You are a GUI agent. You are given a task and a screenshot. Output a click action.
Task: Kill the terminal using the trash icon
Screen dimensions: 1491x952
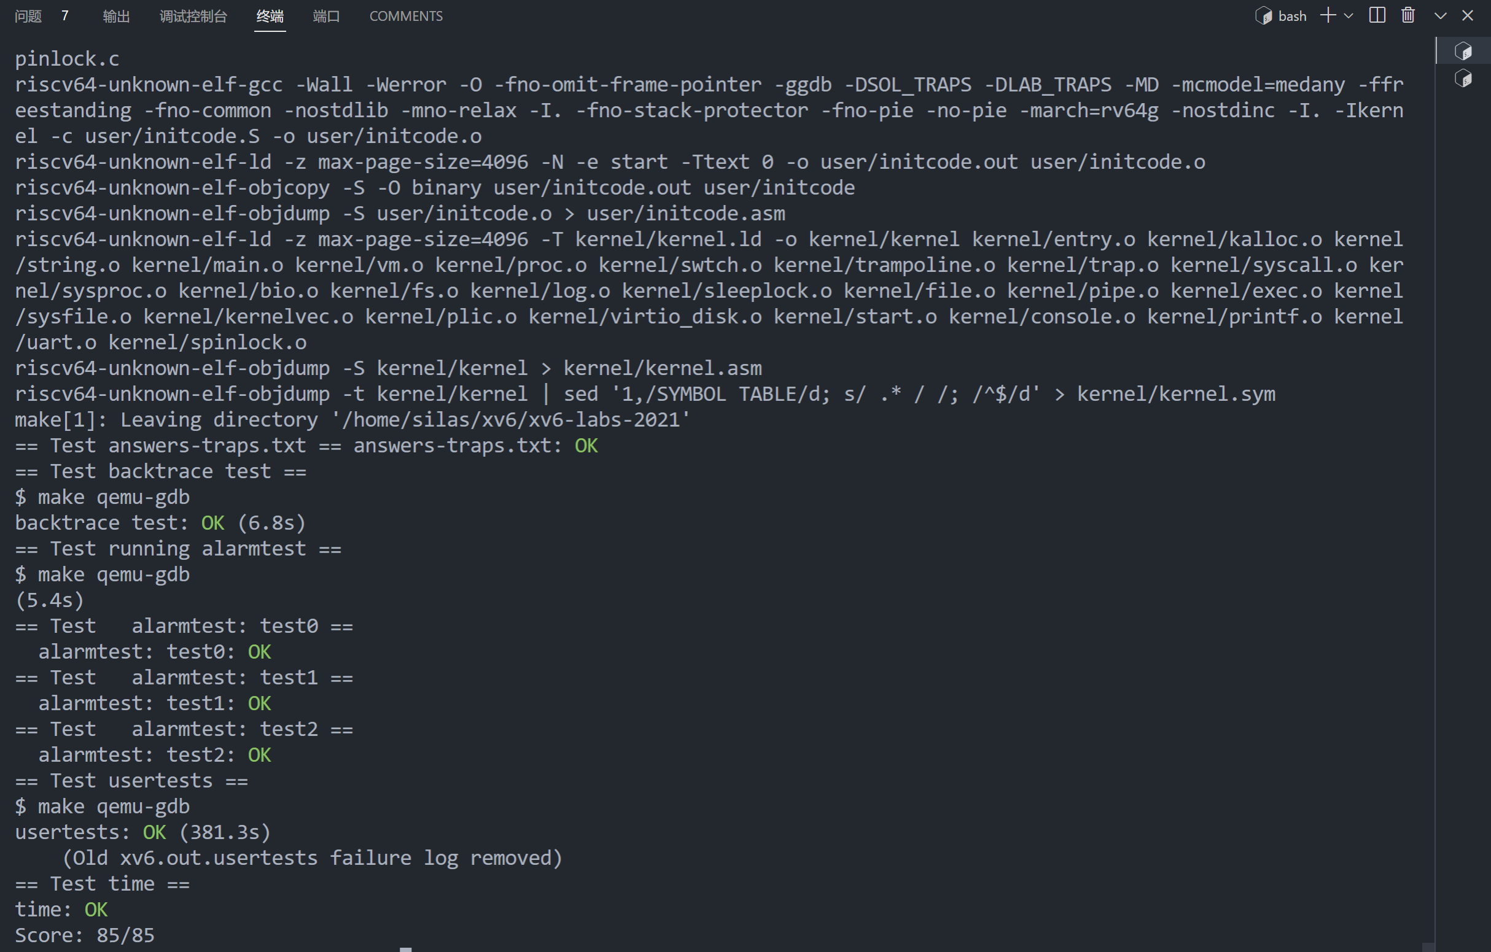[1408, 15]
